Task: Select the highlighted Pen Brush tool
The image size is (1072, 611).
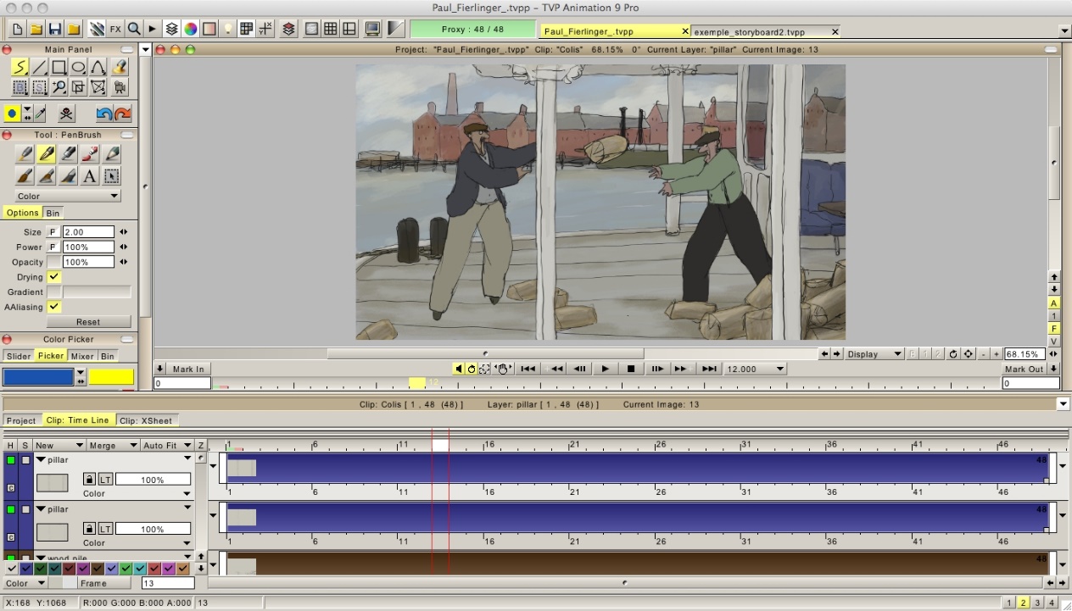Action: (x=47, y=154)
